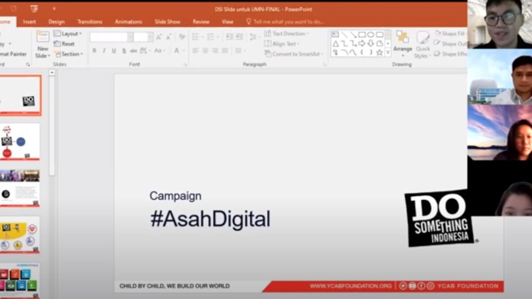Select the Right Arrow shape in gallery
Viewport: 532px width, 299px height.
coord(362,43)
